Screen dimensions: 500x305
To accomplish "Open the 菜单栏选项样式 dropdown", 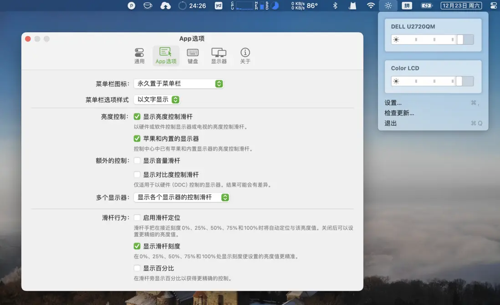I will pyautogui.click(x=157, y=100).
